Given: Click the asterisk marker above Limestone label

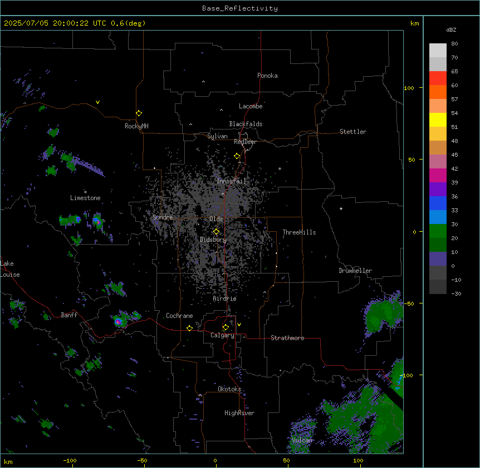Looking at the screenshot, I should pos(85,192).
